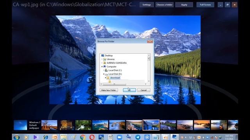Viewport: 250px width, 140px height.
Task: Click the vertical scrollbar thumb in the tree
Action: point(149,59)
